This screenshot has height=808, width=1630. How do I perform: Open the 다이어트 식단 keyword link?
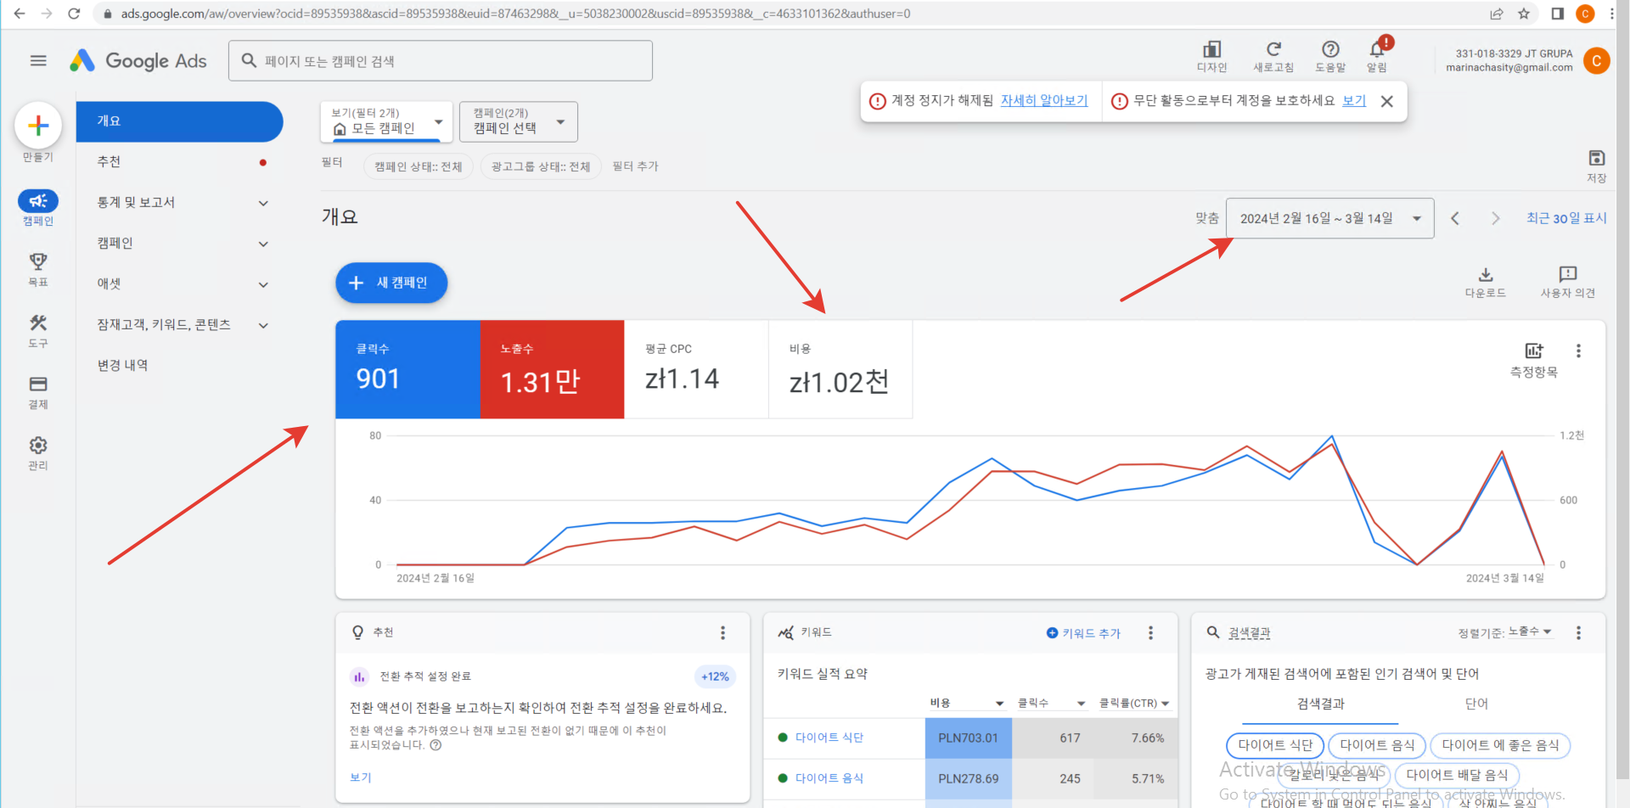point(829,738)
